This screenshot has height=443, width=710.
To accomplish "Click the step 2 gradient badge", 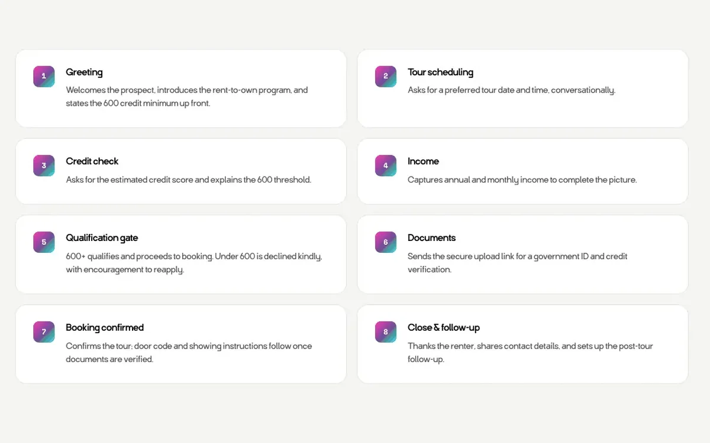I will (x=386, y=76).
